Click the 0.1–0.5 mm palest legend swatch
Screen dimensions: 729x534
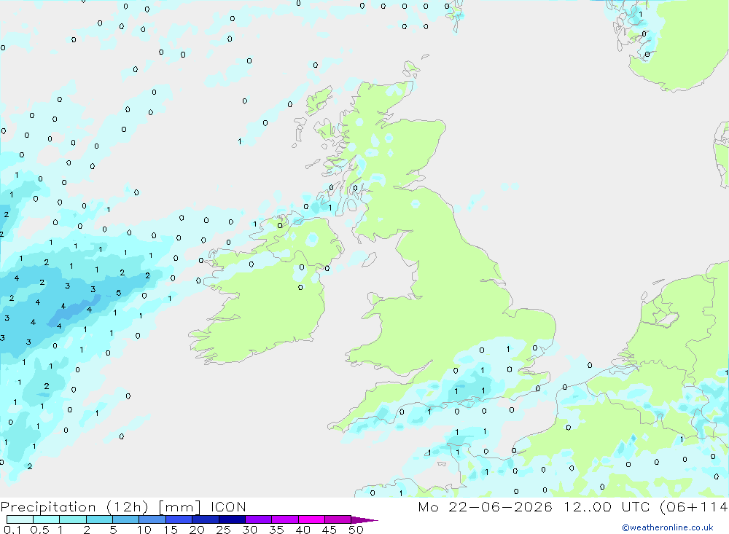pyautogui.click(x=20, y=519)
